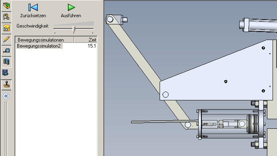Open the blue film-strip tab icon
Viewport: 277px width, 156px height.
(6, 62)
